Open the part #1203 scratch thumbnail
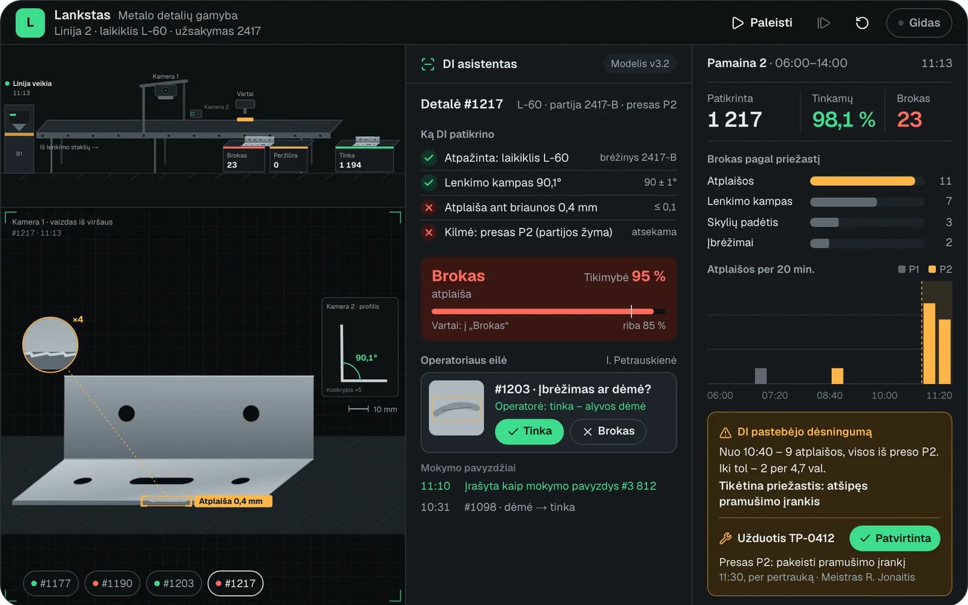 456,408
